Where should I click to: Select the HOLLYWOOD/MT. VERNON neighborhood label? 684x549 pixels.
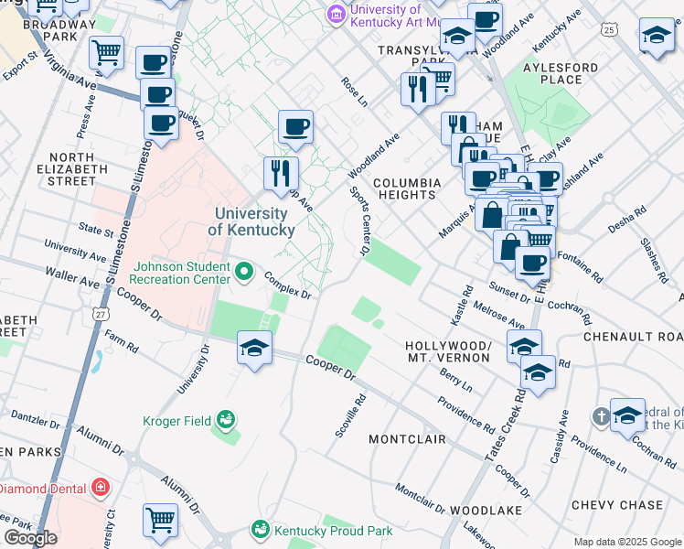(449, 351)
